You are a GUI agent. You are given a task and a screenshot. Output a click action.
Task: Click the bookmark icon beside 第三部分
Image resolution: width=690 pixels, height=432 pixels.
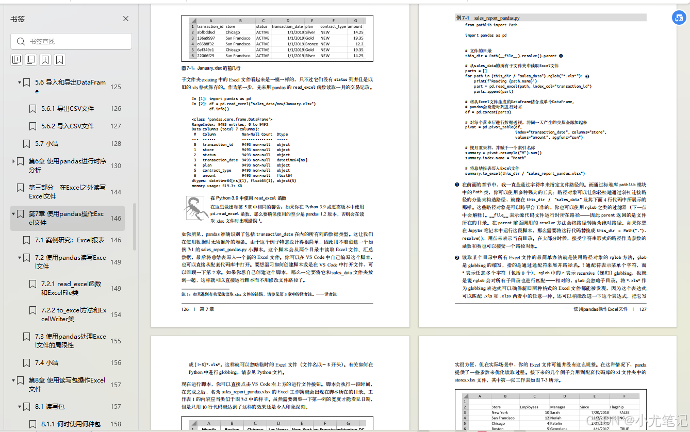[20, 188]
